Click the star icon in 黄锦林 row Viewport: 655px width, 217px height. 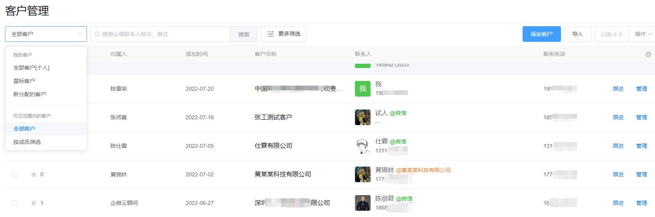tap(34, 174)
